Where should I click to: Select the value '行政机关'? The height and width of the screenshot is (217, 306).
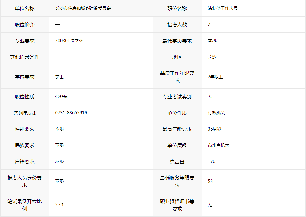pyautogui.click(x=217, y=113)
